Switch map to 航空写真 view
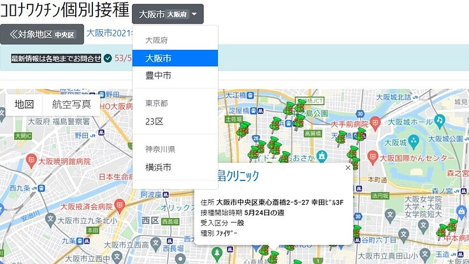This screenshot has height=264, width=469. 71,105
